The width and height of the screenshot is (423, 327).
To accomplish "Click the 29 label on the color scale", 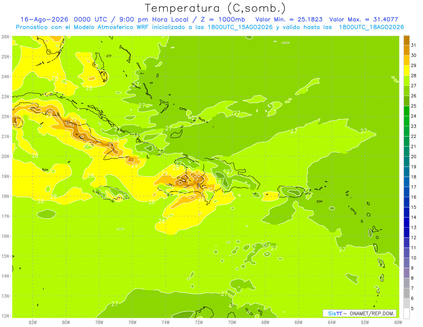I will [413, 65].
